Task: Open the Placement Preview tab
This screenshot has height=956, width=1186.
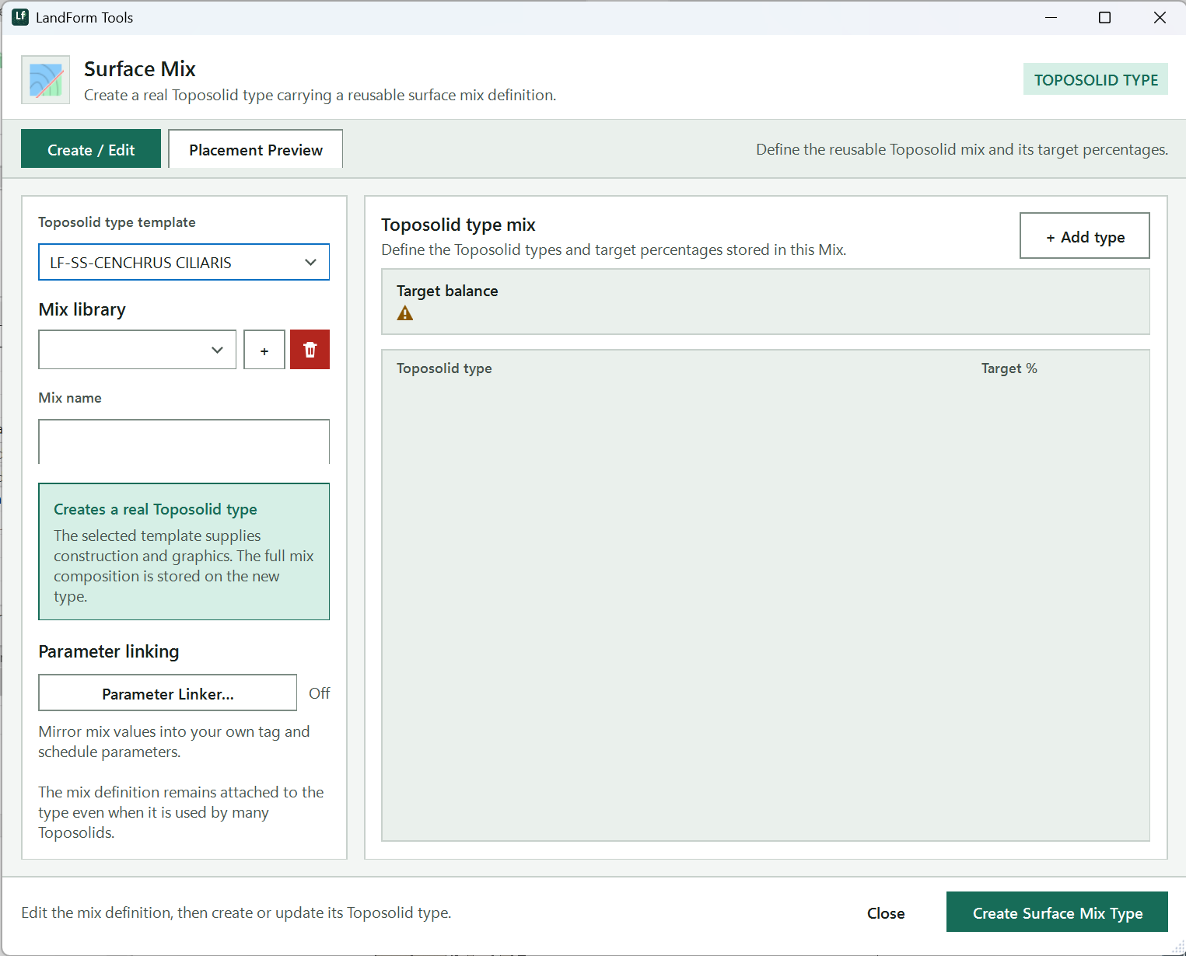Action: (255, 149)
